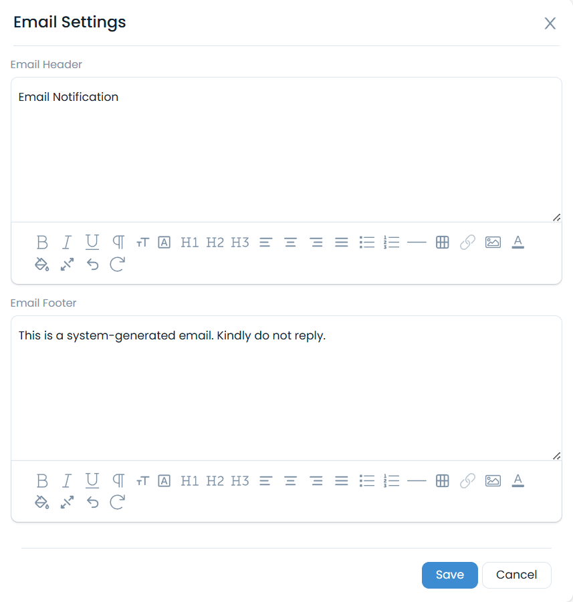Underline text in the Email Footer editor
Screen dimensions: 573x602
tap(92, 480)
